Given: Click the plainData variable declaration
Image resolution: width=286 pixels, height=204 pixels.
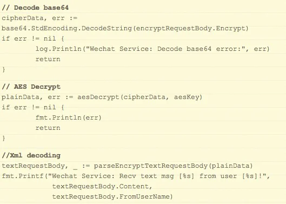Looking at the screenshot, I should click(x=21, y=97).
